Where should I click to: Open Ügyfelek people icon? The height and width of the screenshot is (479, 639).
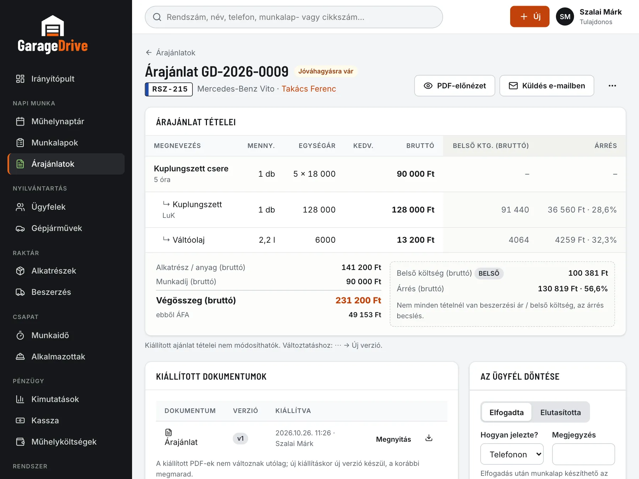(x=20, y=207)
